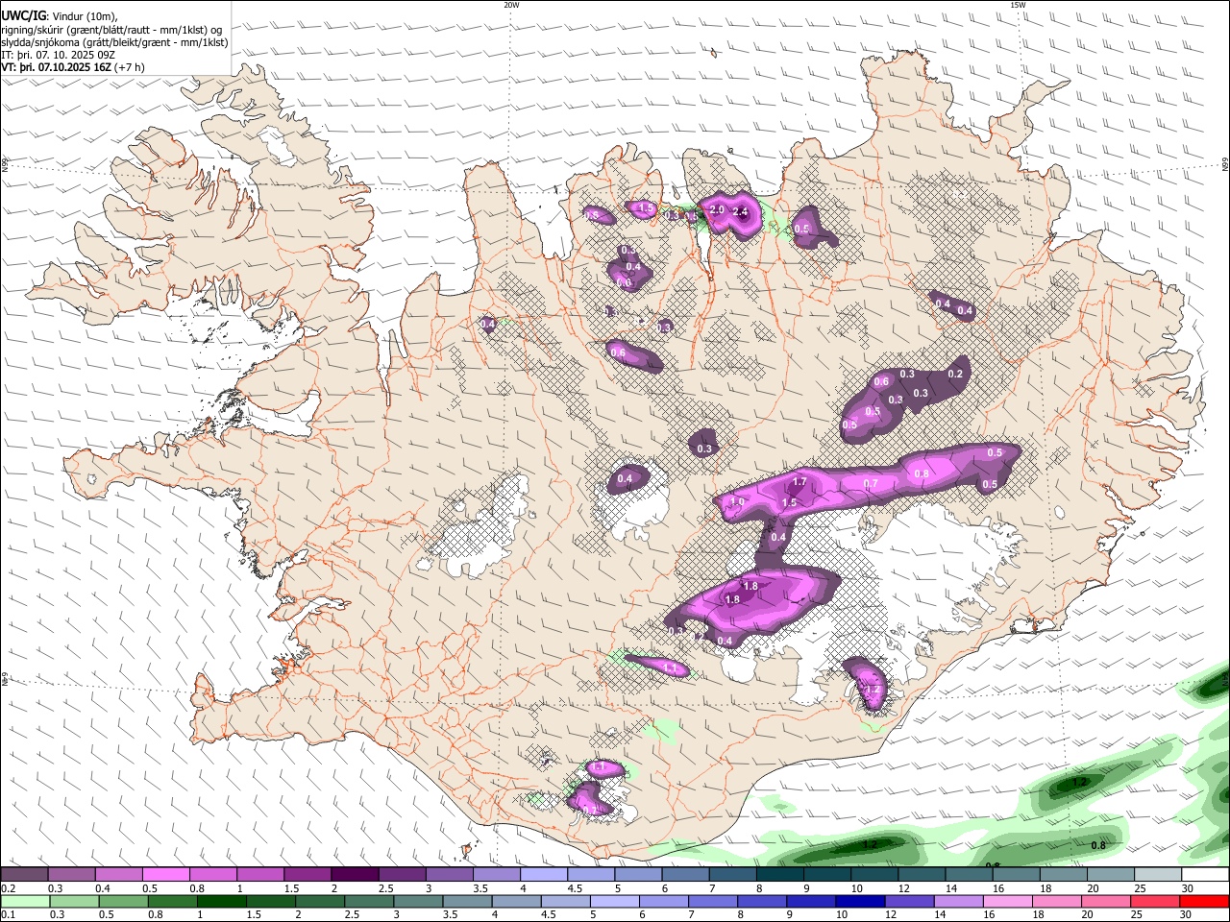Pick the red-pink rain legend swatch labeled 25

pos(1156,901)
